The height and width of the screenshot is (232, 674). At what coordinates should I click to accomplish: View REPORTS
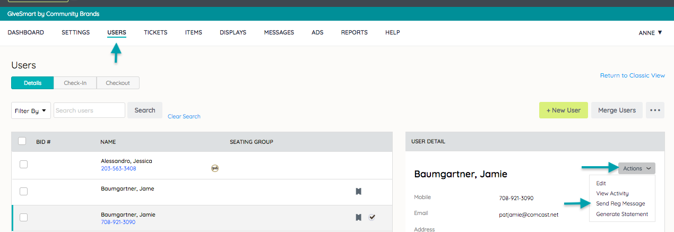(x=355, y=32)
